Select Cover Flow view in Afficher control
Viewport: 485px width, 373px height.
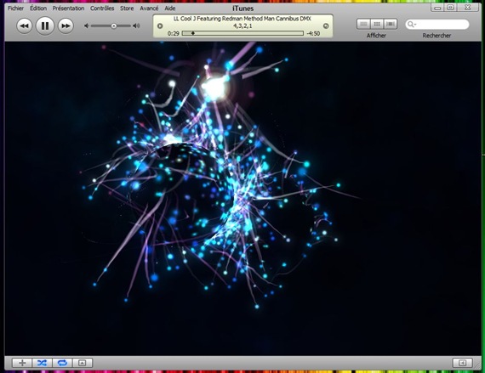coord(391,24)
